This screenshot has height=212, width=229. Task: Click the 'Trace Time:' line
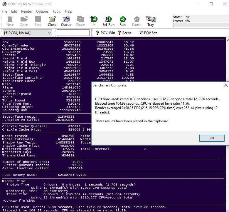73,194
